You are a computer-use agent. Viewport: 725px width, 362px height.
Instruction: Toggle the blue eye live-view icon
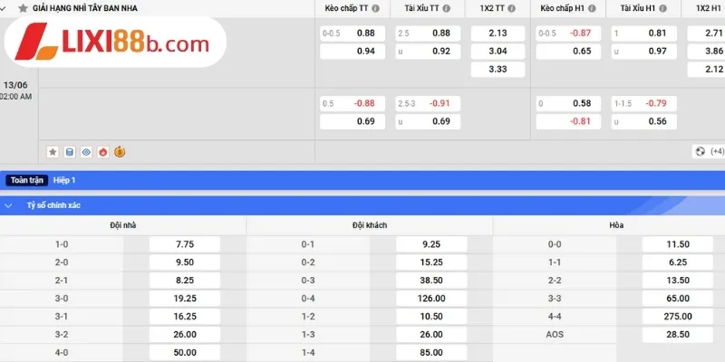pyautogui.click(x=86, y=152)
